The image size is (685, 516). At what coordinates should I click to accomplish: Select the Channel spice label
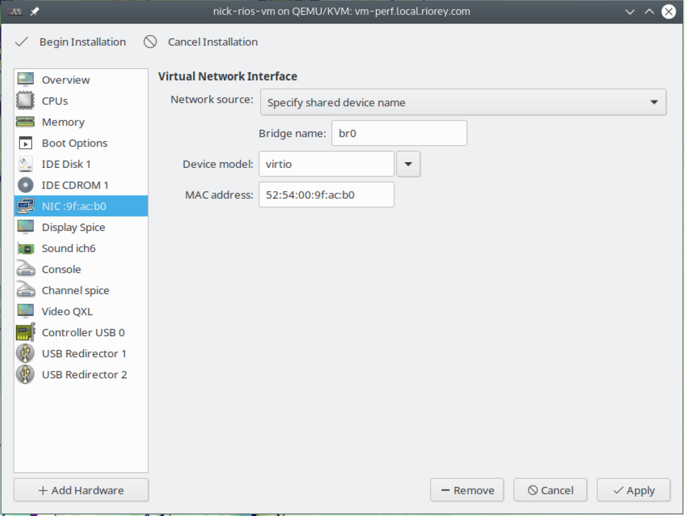coord(76,290)
